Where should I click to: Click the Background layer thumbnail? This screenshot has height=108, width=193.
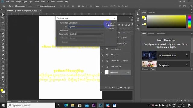(x=107, y=72)
